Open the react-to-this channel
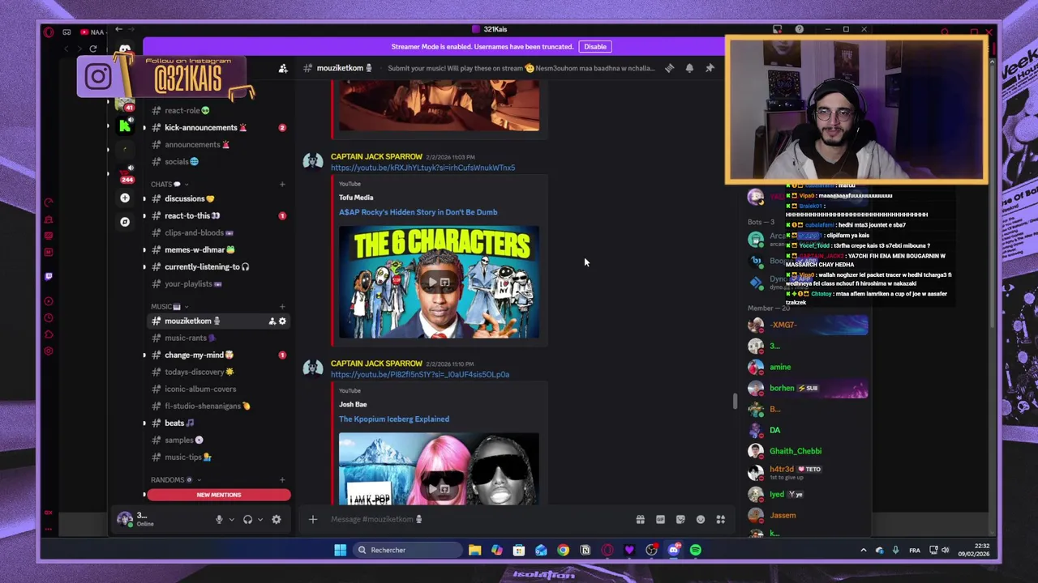The width and height of the screenshot is (1038, 583). click(217, 216)
